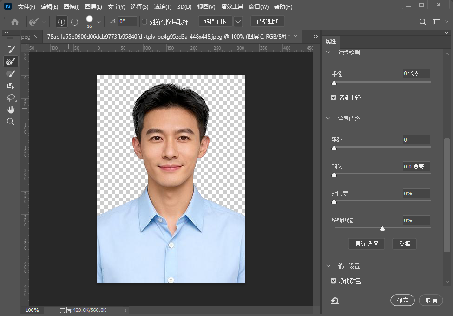Image resolution: width=453 pixels, height=316 pixels.
Task: Select the Zoom tool
Action: click(x=11, y=122)
